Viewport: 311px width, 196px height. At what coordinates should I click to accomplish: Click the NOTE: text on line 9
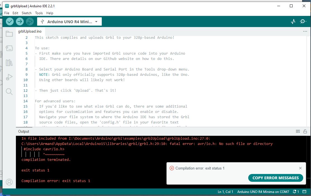(x=44, y=74)
